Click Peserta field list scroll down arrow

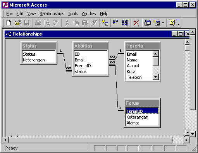click(156, 77)
